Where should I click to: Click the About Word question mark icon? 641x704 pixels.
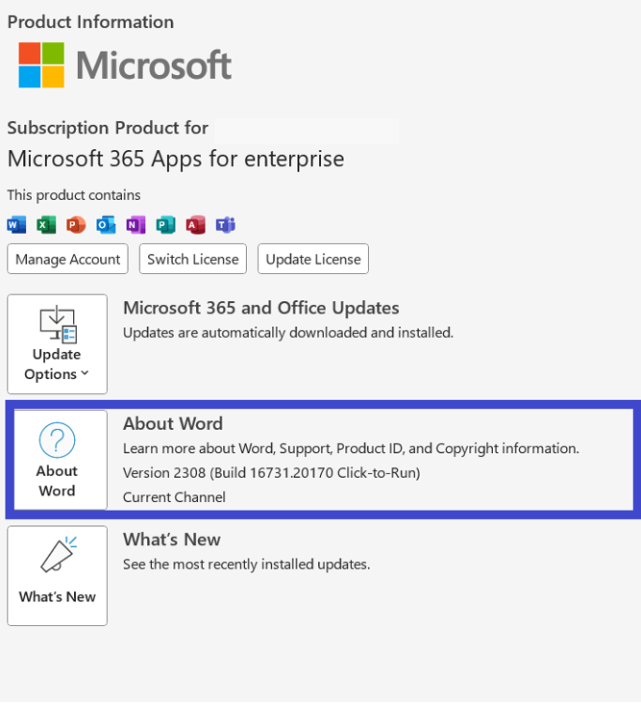57,440
